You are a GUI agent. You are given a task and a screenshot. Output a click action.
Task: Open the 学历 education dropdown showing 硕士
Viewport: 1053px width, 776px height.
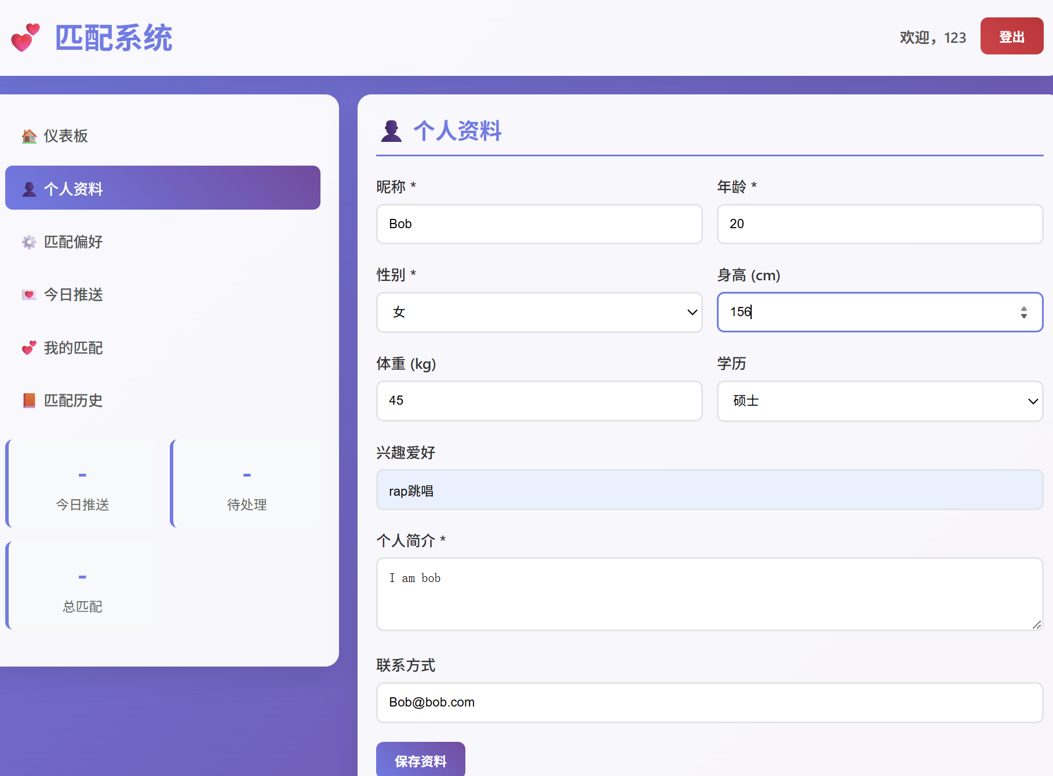[x=880, y=401]
